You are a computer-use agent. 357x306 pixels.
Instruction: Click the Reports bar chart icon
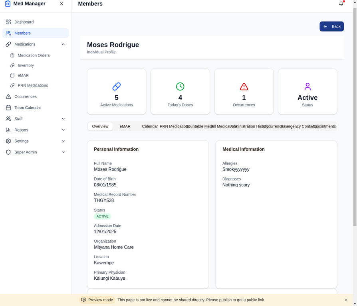tap(8, 130)
